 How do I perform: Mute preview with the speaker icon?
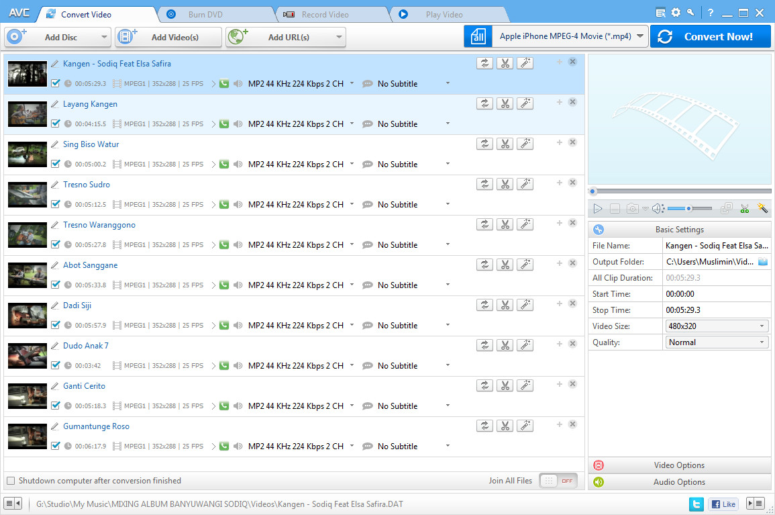(658, 209)
